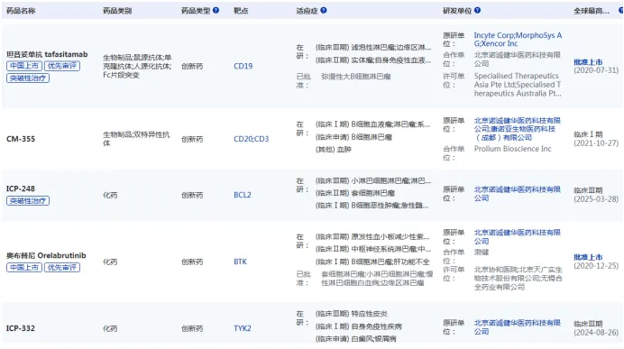Select drug name ICP-248

point(21,188)
